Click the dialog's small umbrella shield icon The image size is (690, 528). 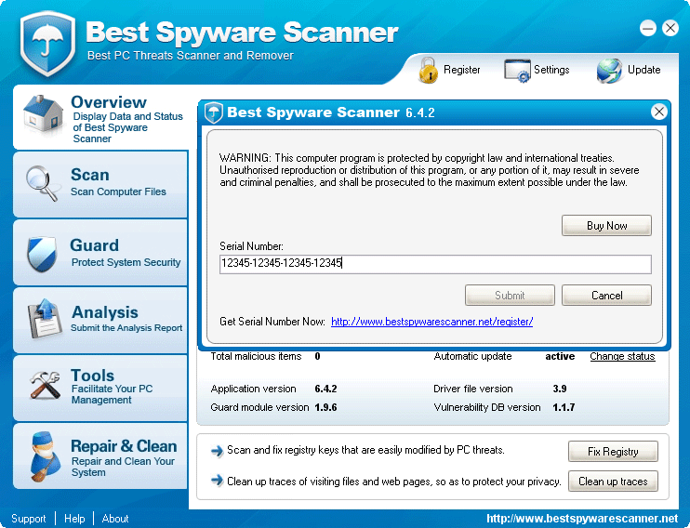tap(214, 112)
